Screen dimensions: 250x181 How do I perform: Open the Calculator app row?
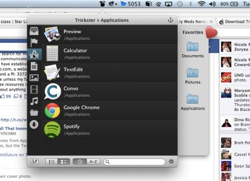110,54
